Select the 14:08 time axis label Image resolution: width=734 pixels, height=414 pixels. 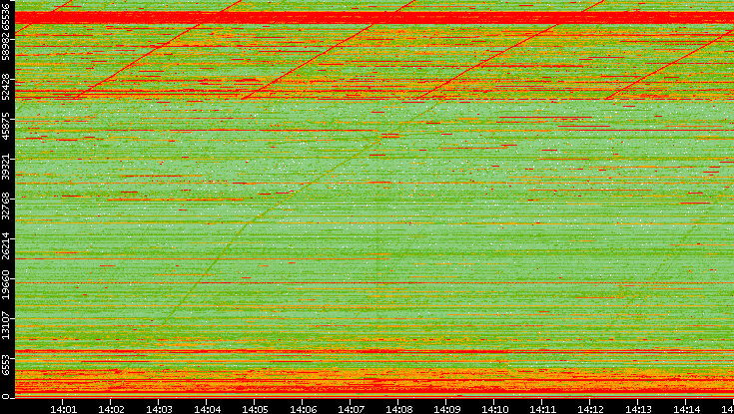pos(398,409)
